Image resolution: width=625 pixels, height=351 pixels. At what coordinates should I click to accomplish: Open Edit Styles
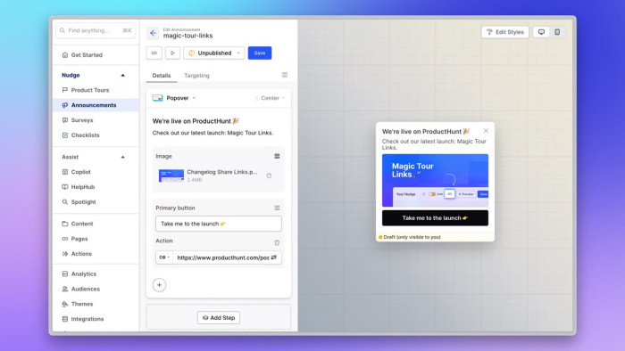(x=505, y=32)
